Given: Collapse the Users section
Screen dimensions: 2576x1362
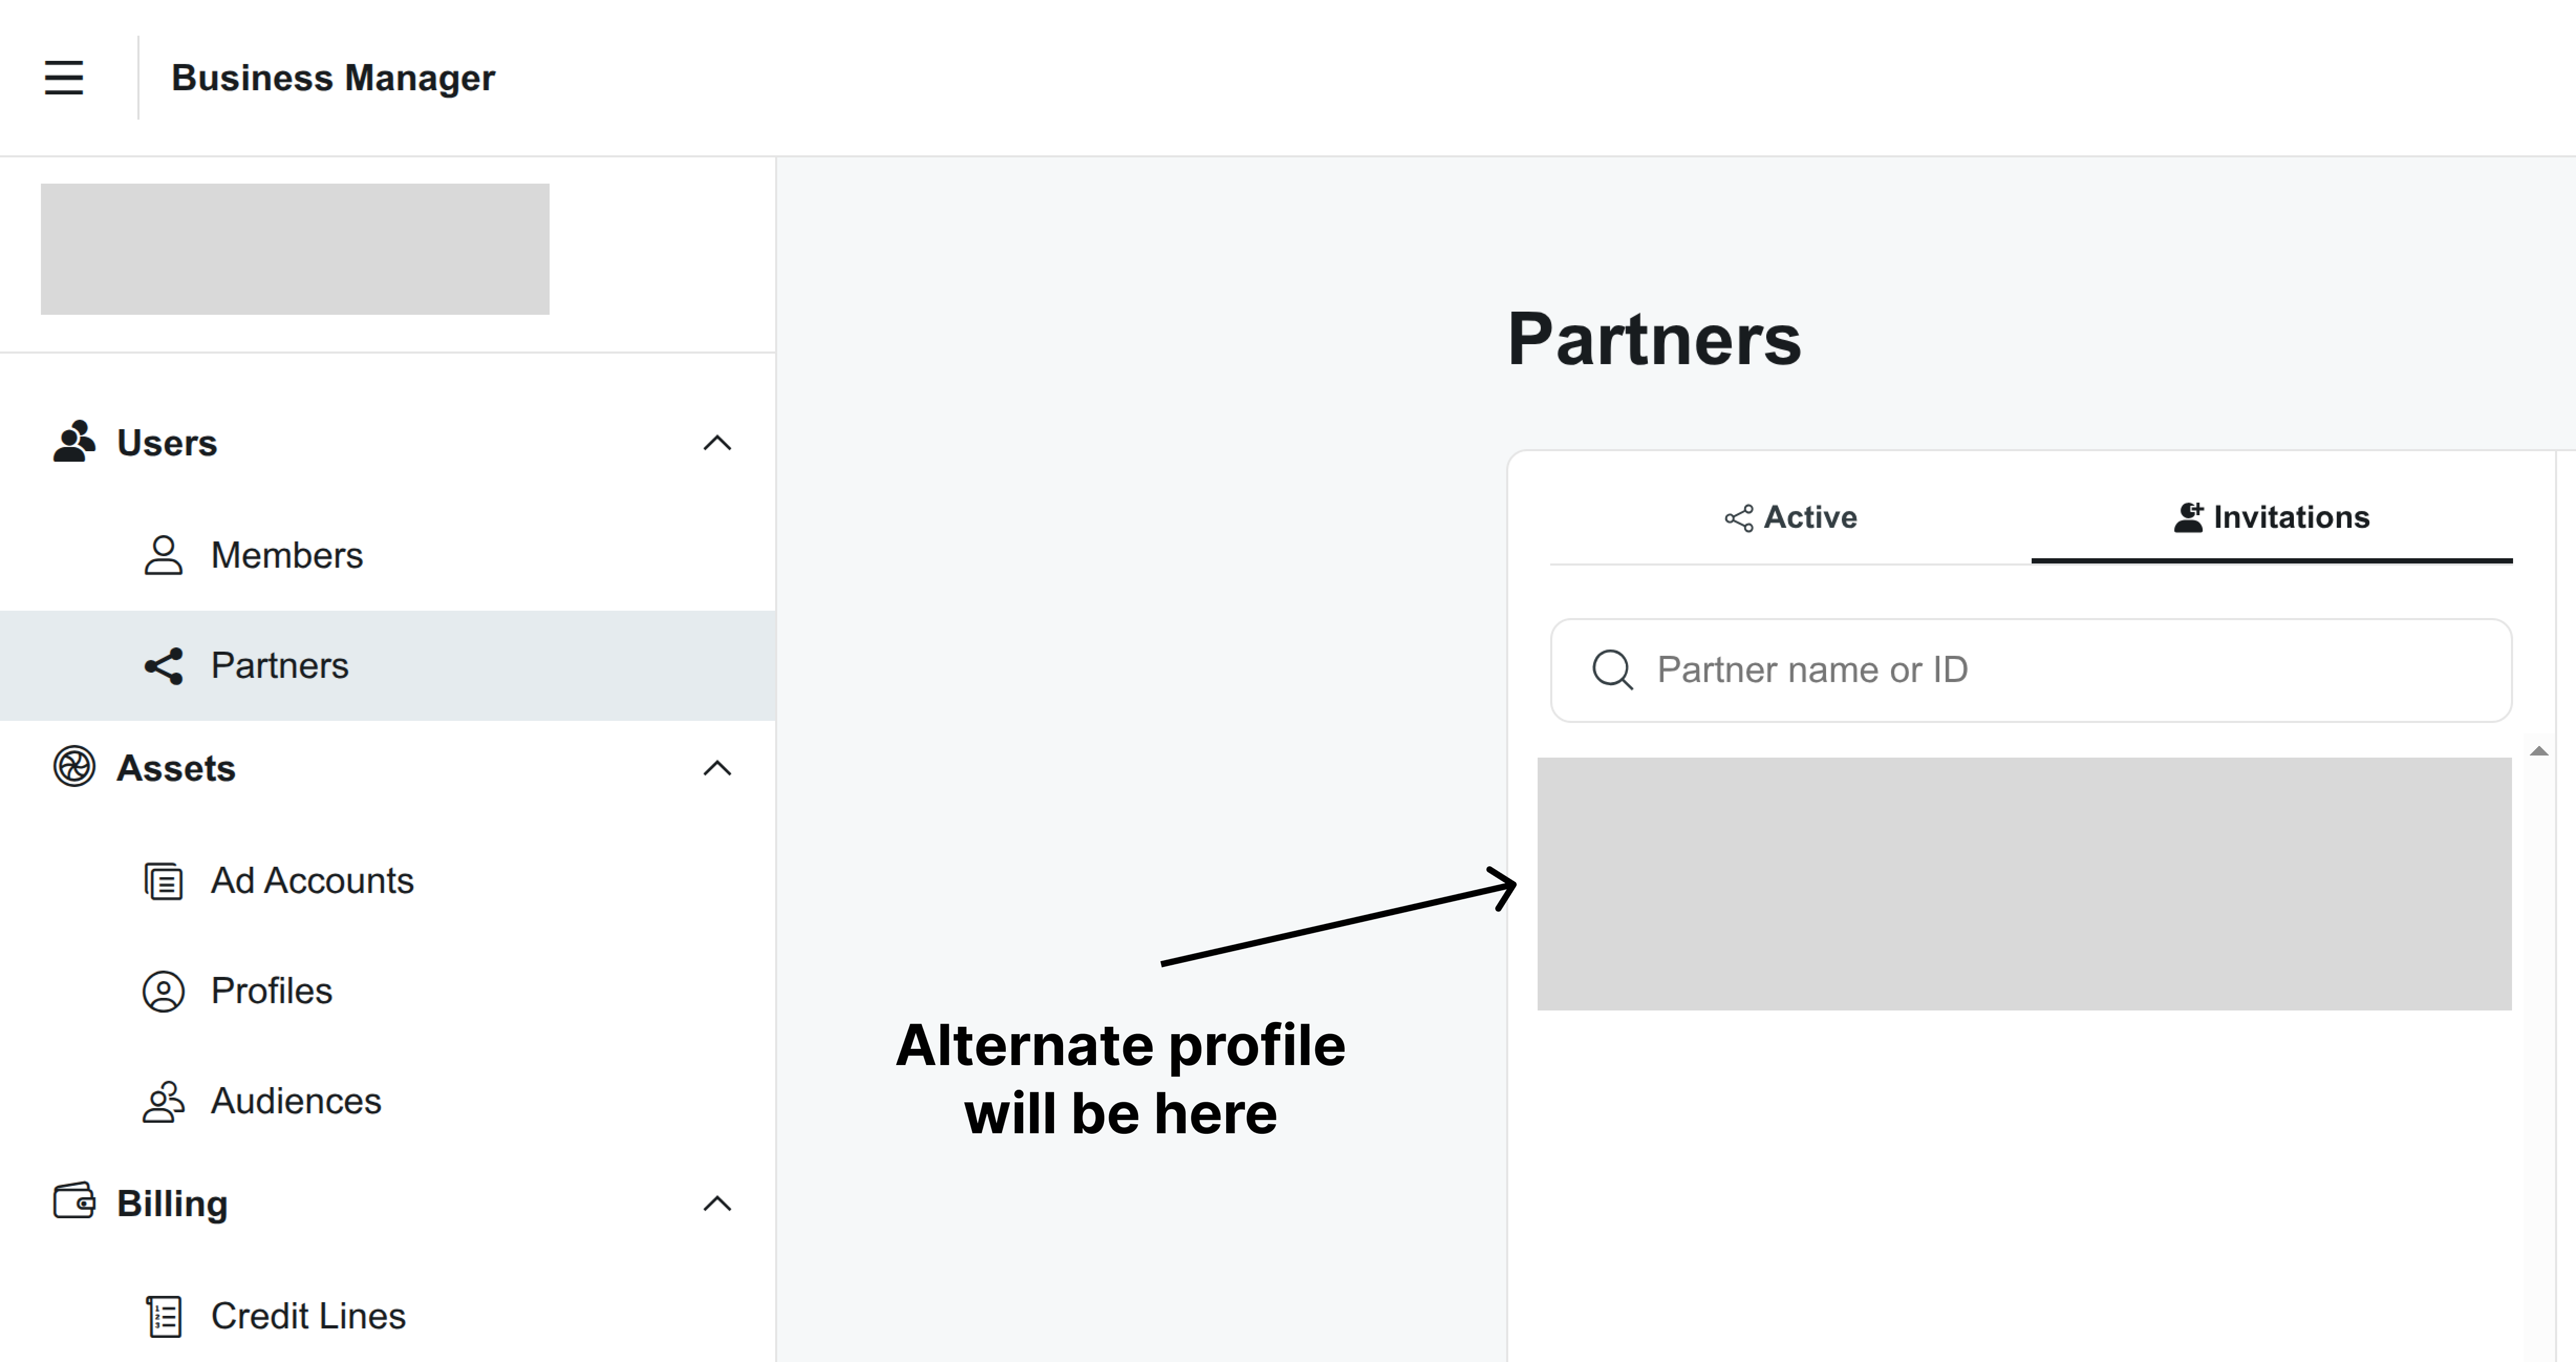Looking at the screenshot, I should [x=717, y=443].
